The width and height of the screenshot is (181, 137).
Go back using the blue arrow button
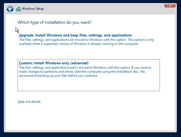coord(10,9)
